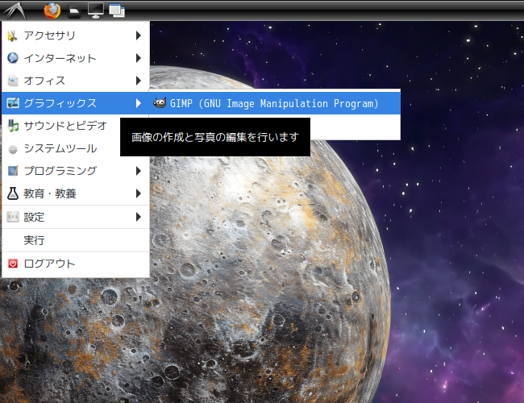The height and width of the screenshot is (403, 524).
Task: Click the システムツール gear icon
Action: (x=13, y=148)
